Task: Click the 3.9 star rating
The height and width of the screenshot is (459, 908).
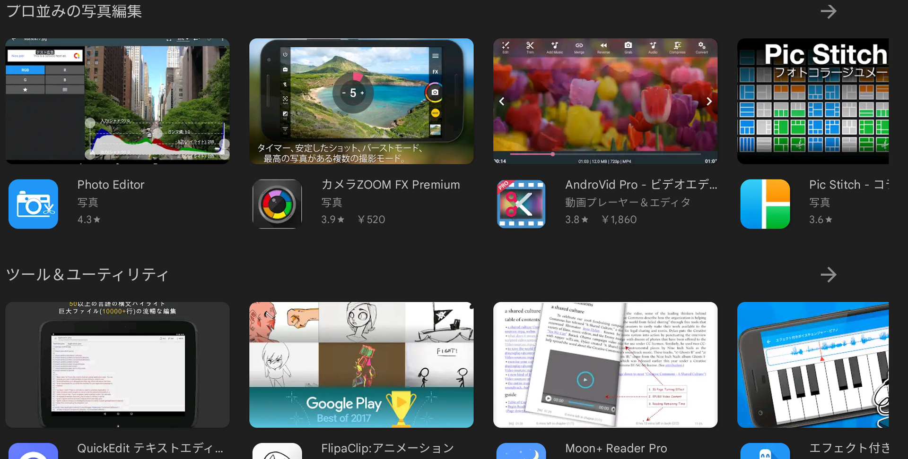Action: point(333,220)
